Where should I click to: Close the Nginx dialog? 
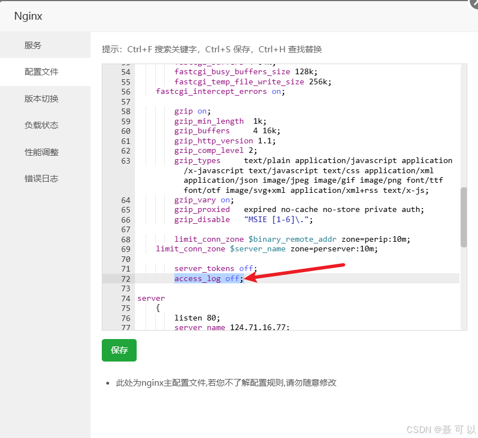pos(474,3)
